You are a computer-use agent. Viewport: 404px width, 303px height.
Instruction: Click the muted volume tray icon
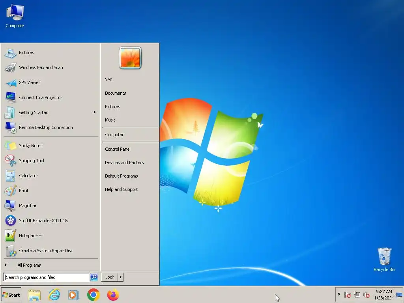tap(366, 294)
